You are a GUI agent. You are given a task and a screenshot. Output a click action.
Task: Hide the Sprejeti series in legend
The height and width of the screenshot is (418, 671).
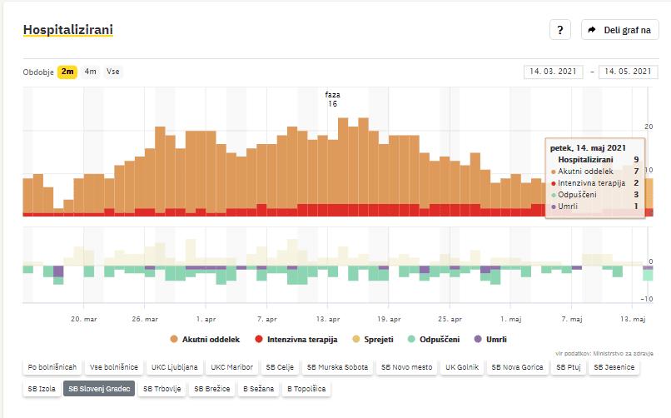(373, 339)
